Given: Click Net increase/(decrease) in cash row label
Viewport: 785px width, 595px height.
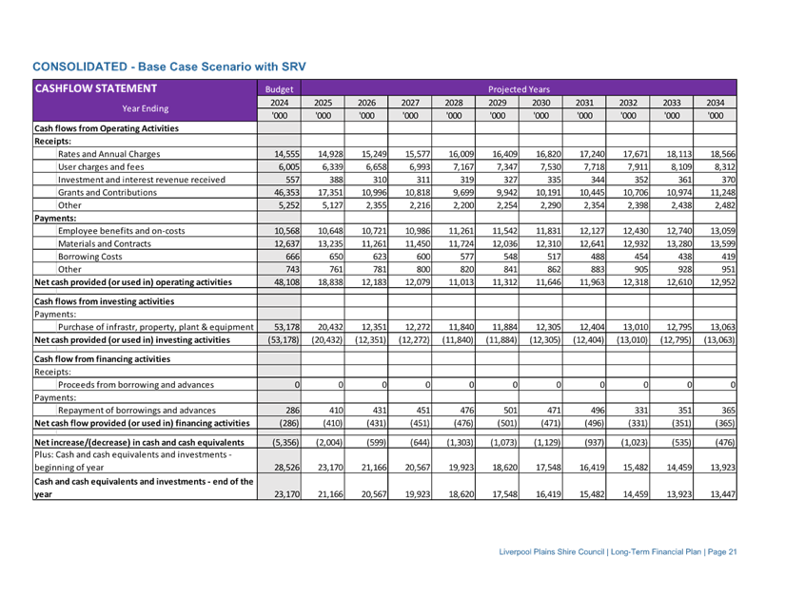Looking at the screenshot, I should [139, 443].
